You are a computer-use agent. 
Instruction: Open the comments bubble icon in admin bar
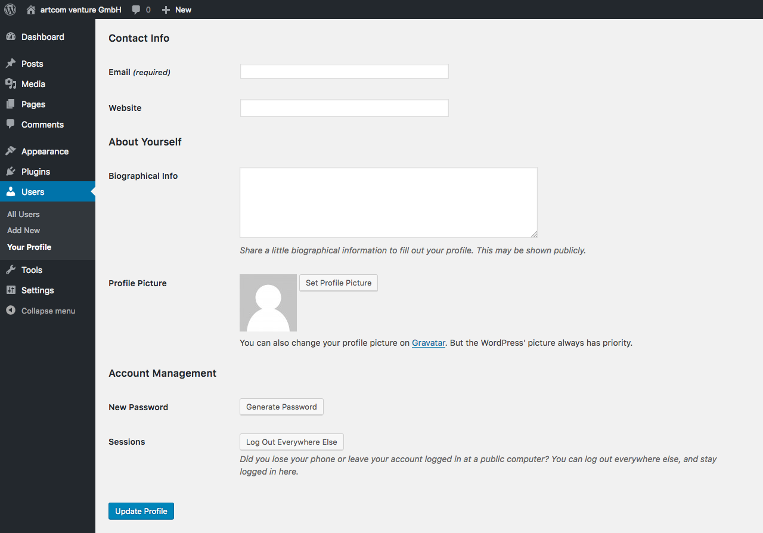click(x=137, y=10)
